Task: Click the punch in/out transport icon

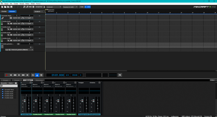Action: 41,75
